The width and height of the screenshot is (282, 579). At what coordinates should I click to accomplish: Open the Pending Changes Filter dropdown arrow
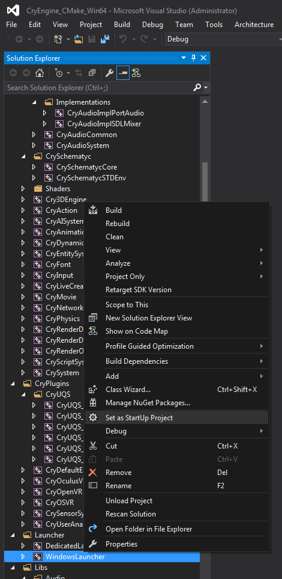[68, 73]
